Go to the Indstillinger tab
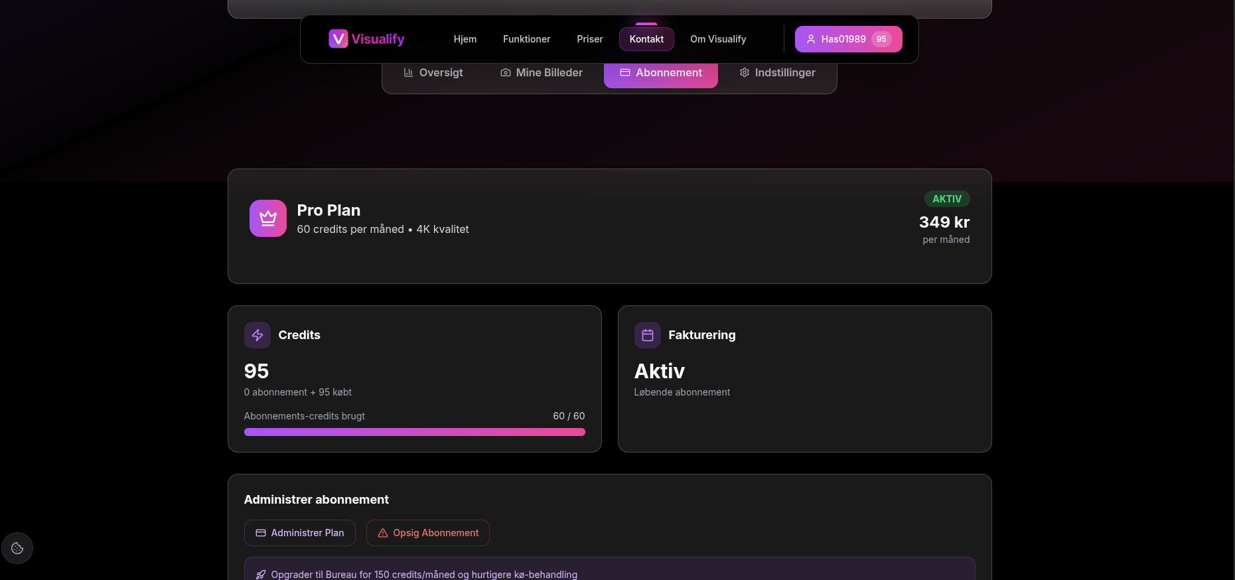1235x580 pixels. pyautogui.click(x=777, y=73)
